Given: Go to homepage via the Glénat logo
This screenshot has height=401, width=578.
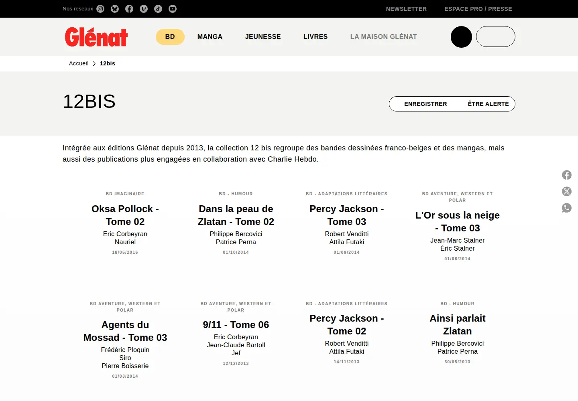Looking at the screenshot, I should tap(96, 37).
